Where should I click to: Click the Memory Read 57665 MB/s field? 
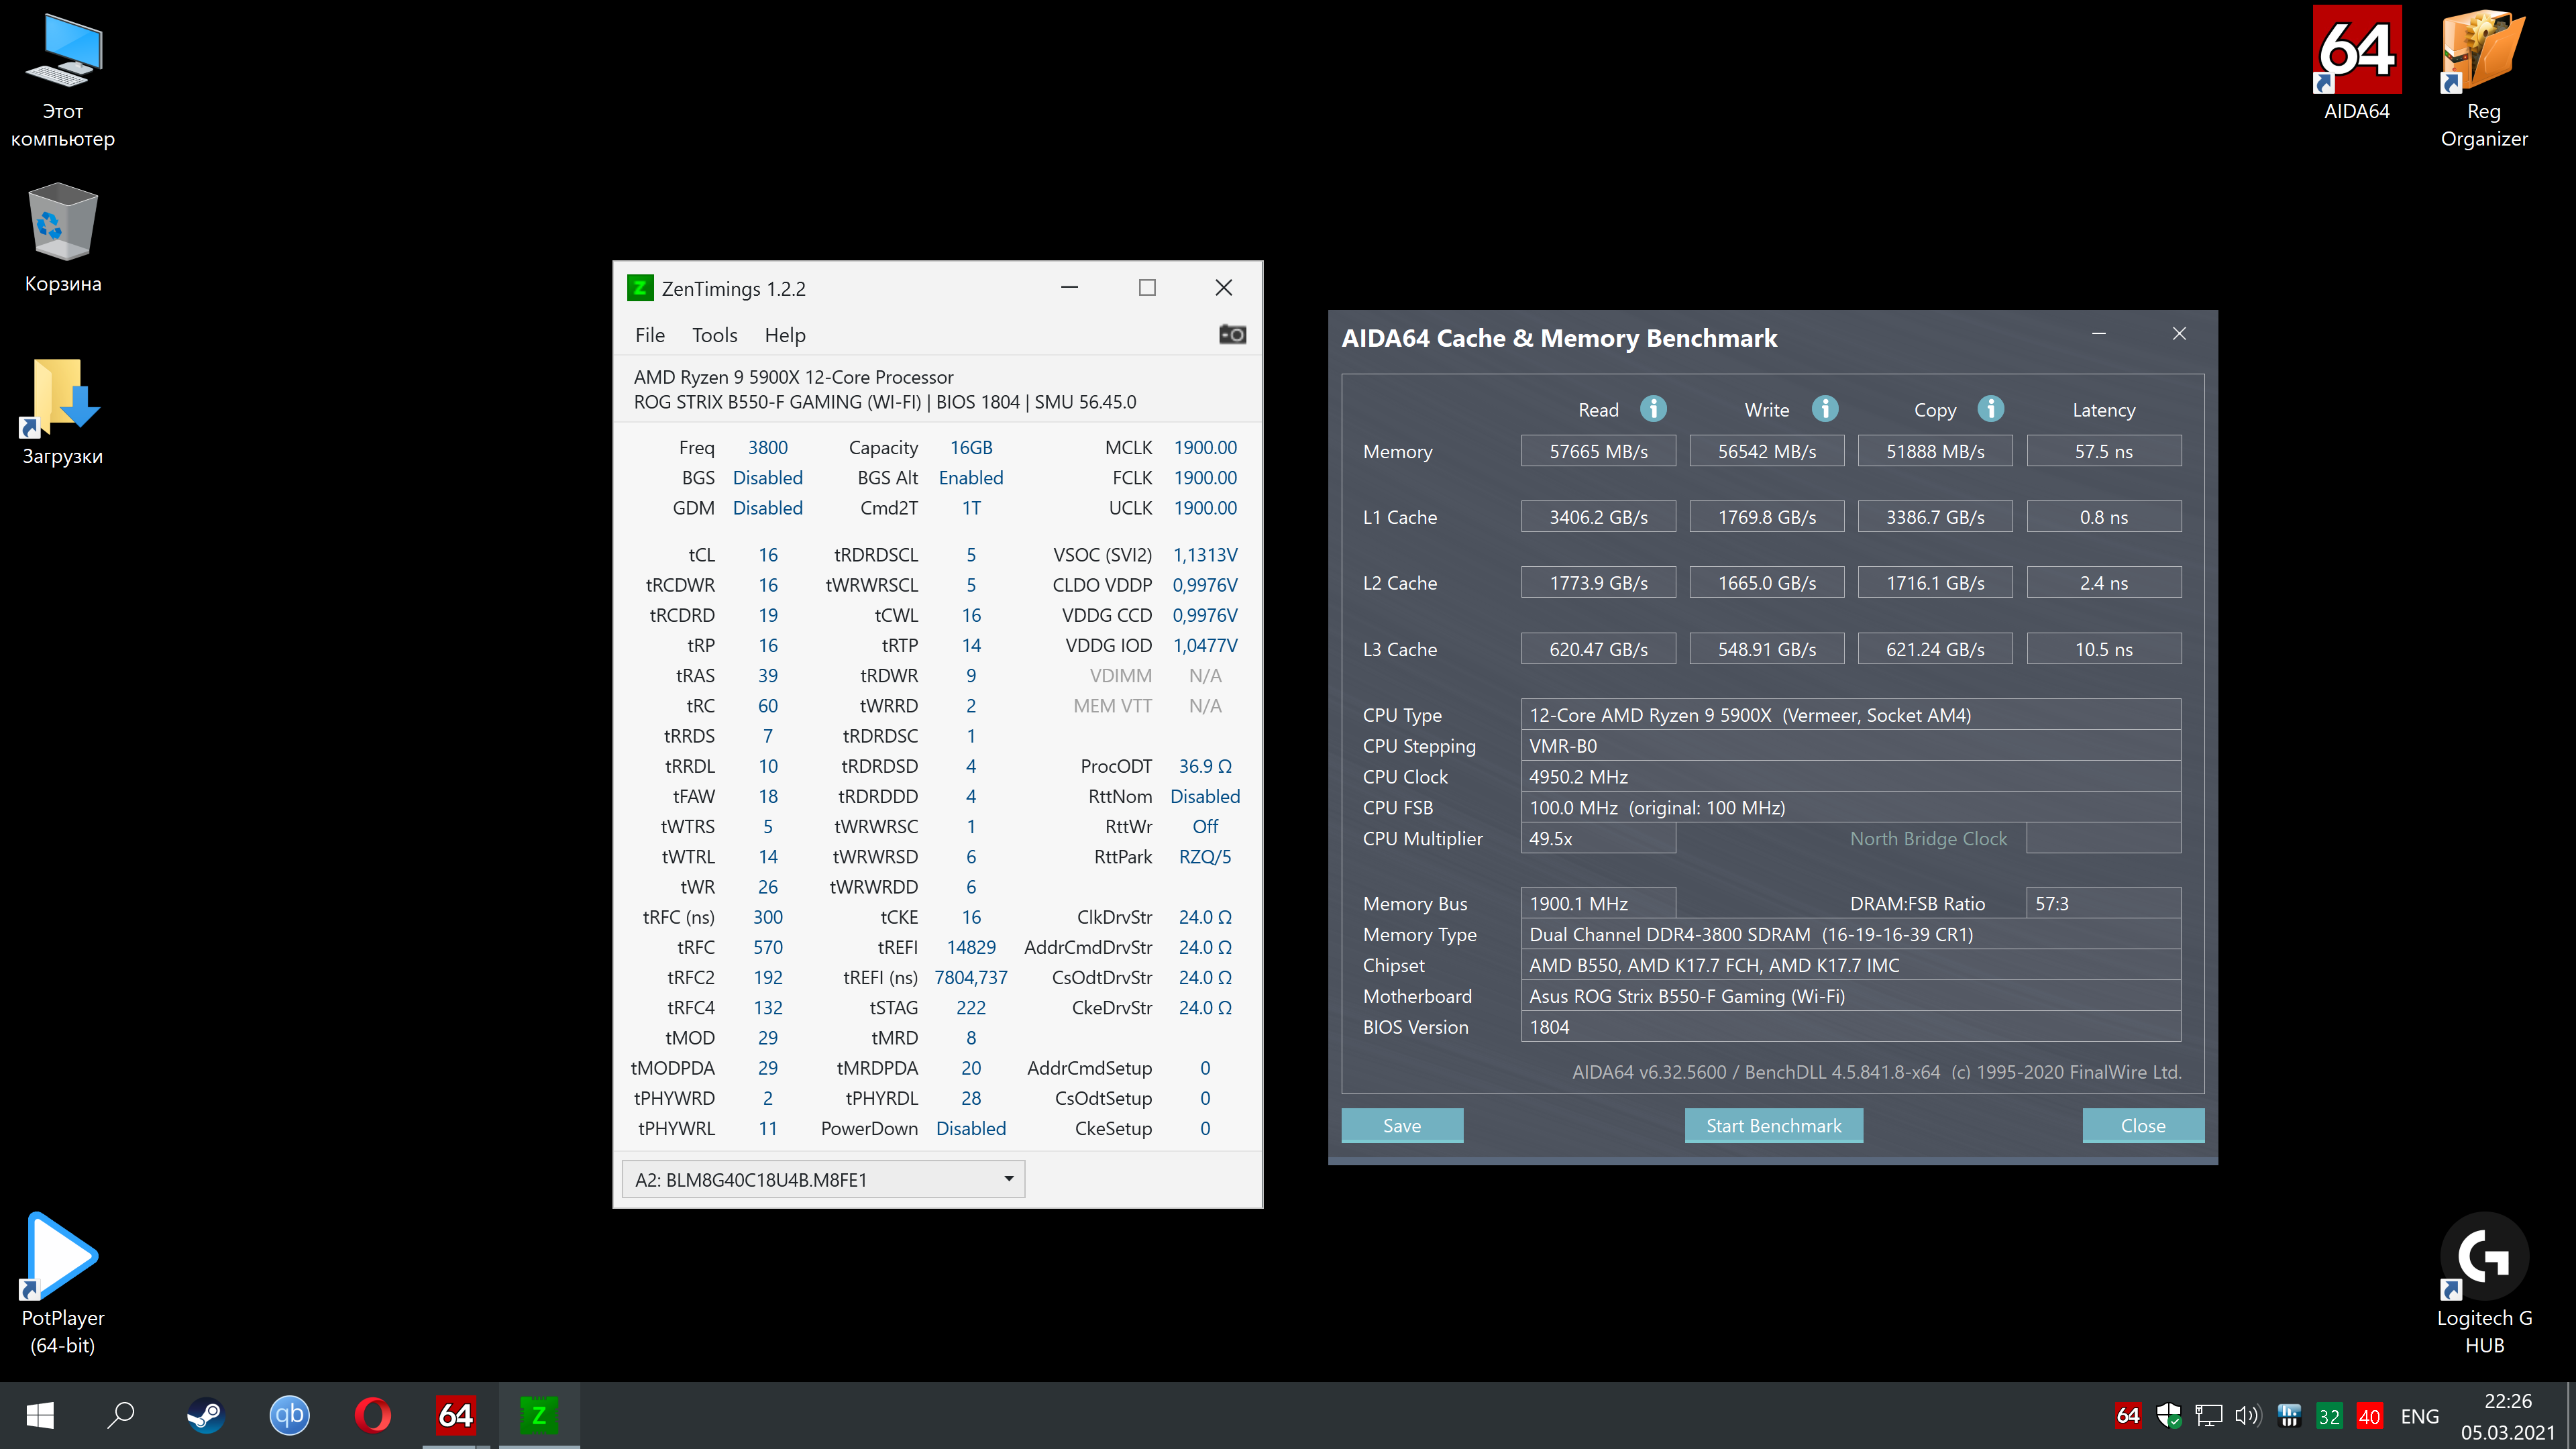tap(1598, 451)
